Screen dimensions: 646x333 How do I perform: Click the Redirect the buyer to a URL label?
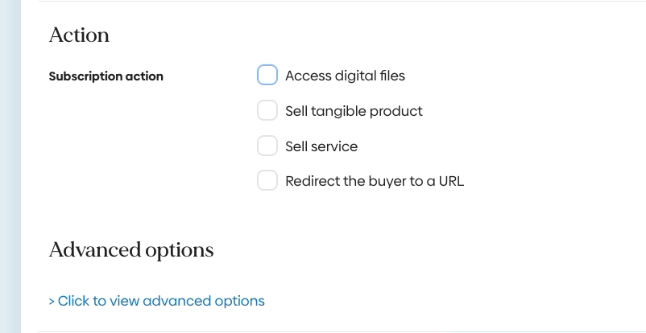[375, 181]
